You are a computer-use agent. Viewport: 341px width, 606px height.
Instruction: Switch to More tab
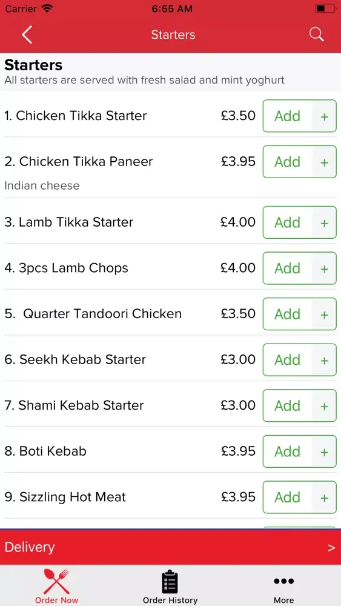pyautogui.click(x=284, y=585)
